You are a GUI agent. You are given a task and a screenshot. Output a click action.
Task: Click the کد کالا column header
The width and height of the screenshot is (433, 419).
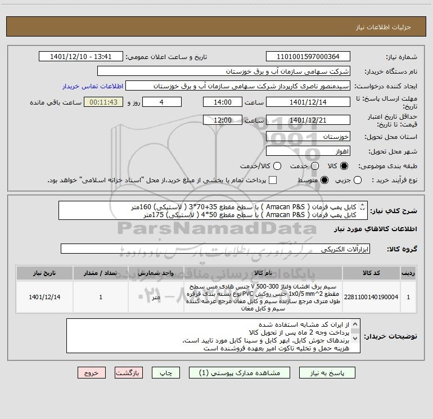coord(371,273)
